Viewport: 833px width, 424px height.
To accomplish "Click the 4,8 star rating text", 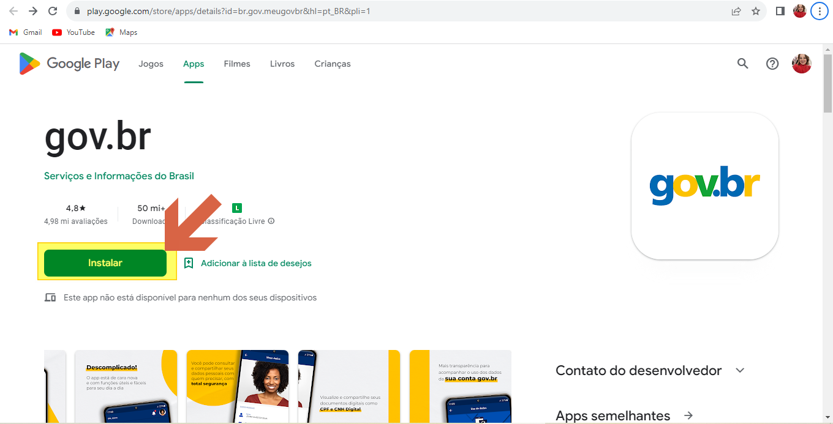I will [x=76, y=208].
